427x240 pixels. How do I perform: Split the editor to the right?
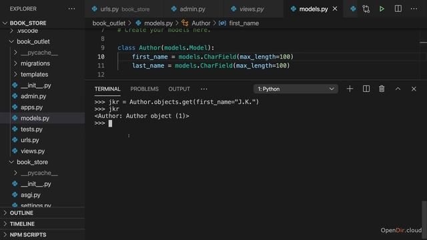point(398,9)
